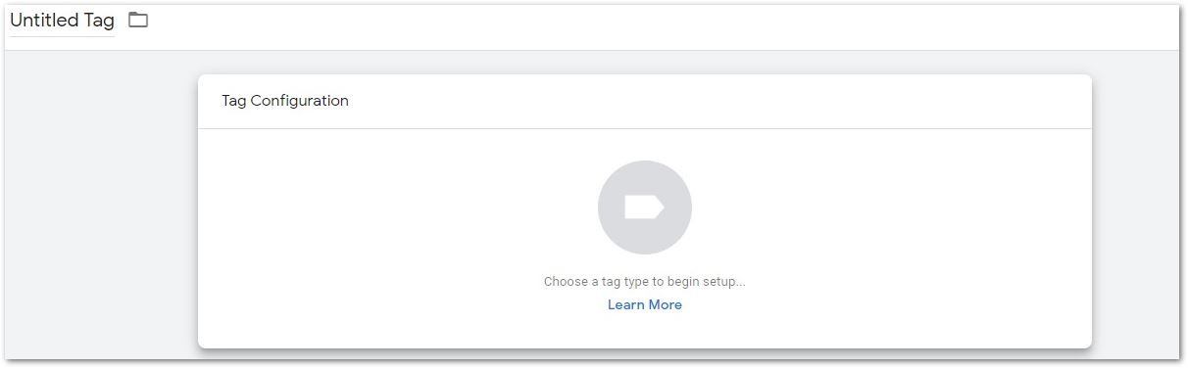Click the divider line under Tag Configuration
Screen dimensions: 1188x368
click(645, 128)
